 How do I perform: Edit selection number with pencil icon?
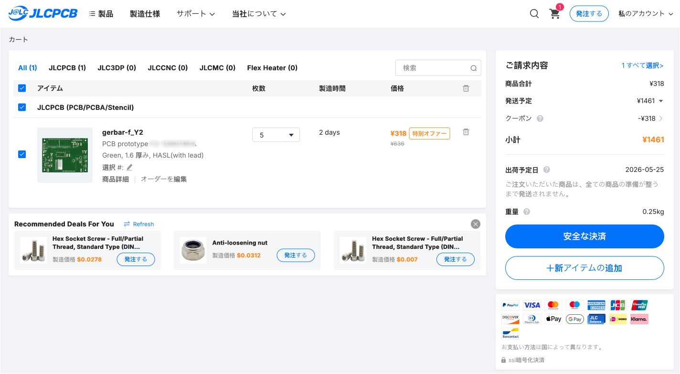coord(129,167)
